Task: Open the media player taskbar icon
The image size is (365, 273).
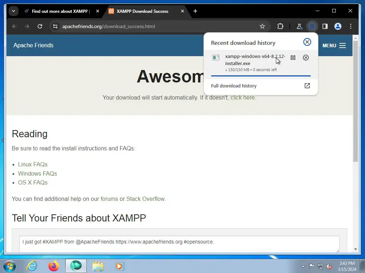Action: point(120,266)
